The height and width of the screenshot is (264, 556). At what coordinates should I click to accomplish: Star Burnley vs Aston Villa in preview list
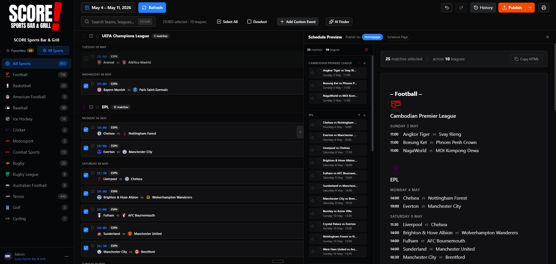pyautogui.click(x=313, y=214)
